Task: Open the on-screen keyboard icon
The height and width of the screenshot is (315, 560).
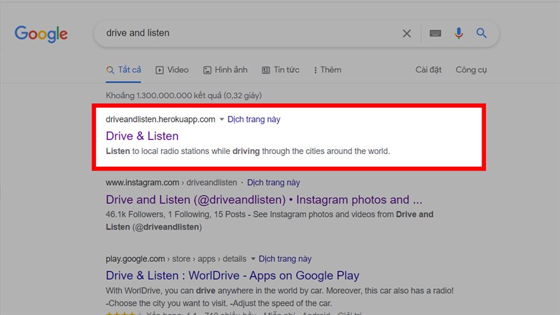Action: point(435,33)
